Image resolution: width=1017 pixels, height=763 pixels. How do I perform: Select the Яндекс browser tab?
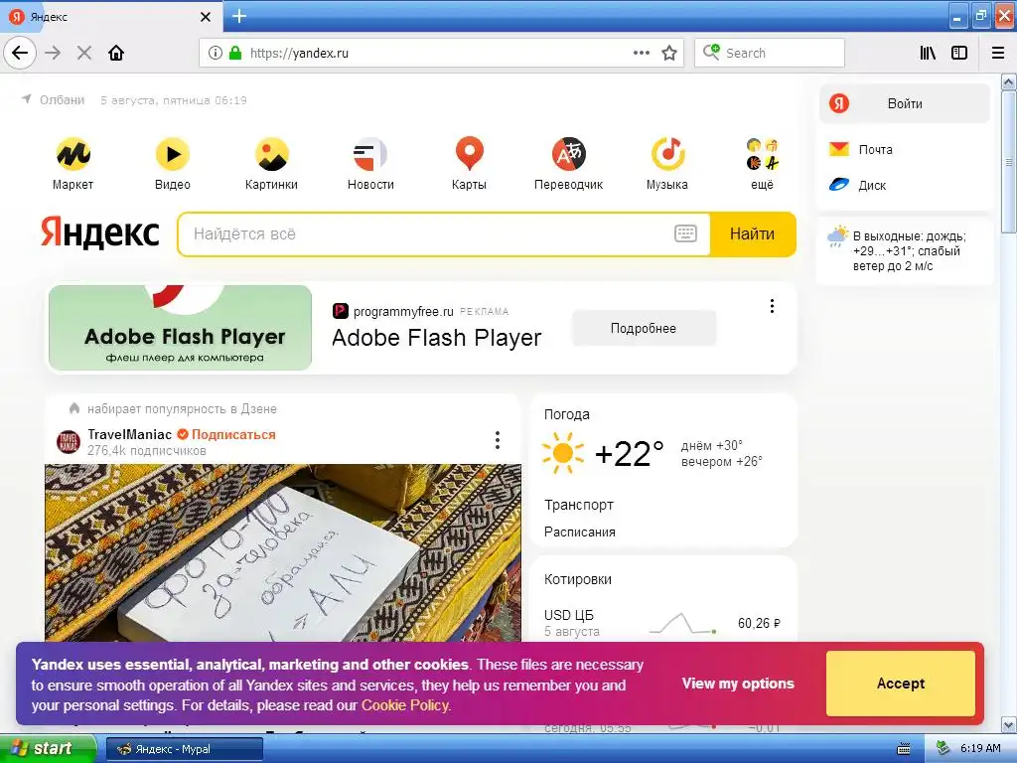click(x=110, y=17)
